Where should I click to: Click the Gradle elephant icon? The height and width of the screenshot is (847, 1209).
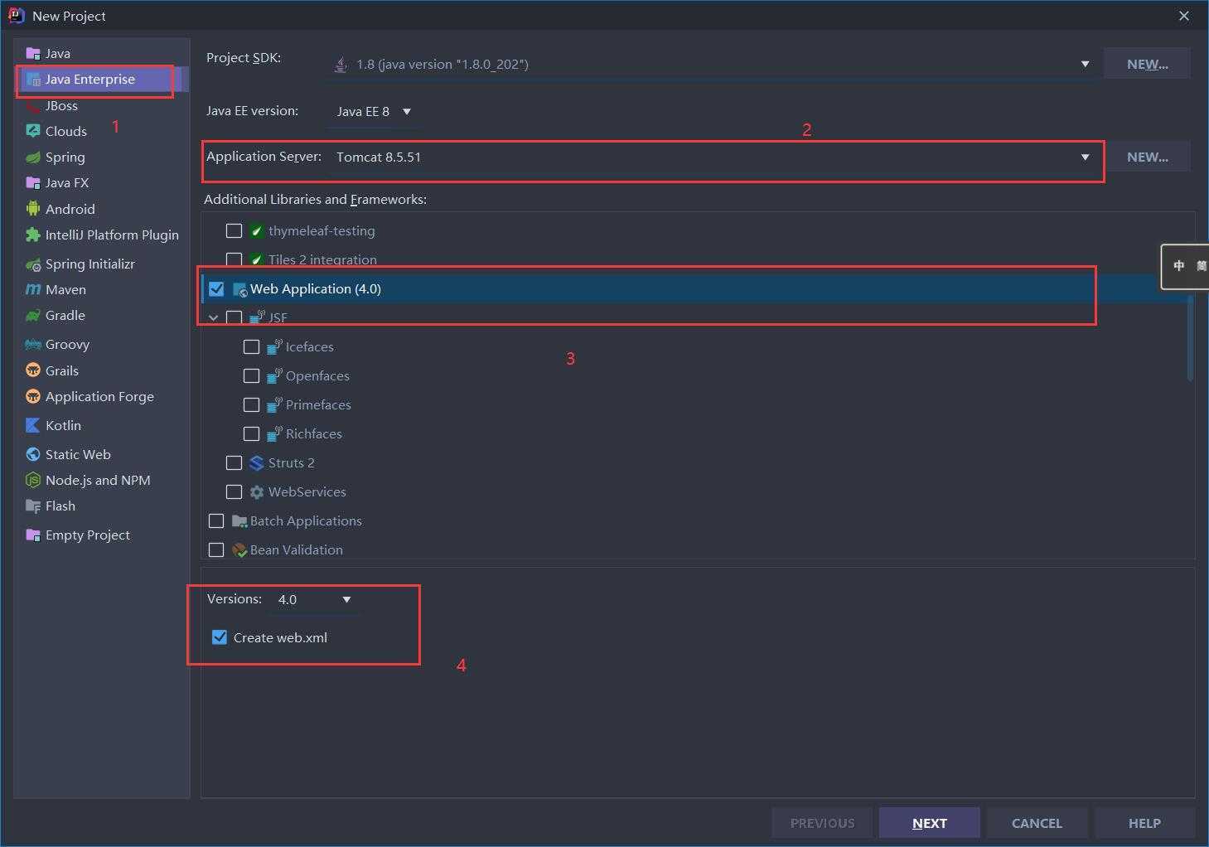click(33, 315)
